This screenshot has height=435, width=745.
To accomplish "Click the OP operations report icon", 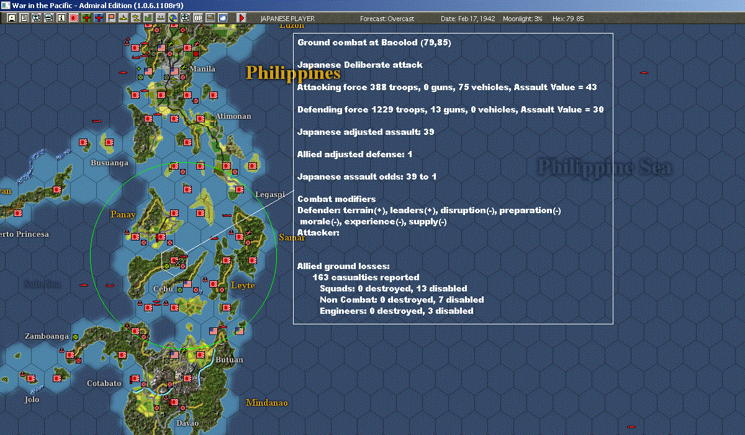I will 197,19.
